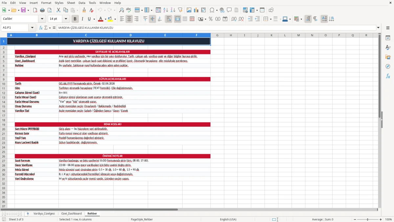Open sidebar Functions fx icon

tap(388, 76)
